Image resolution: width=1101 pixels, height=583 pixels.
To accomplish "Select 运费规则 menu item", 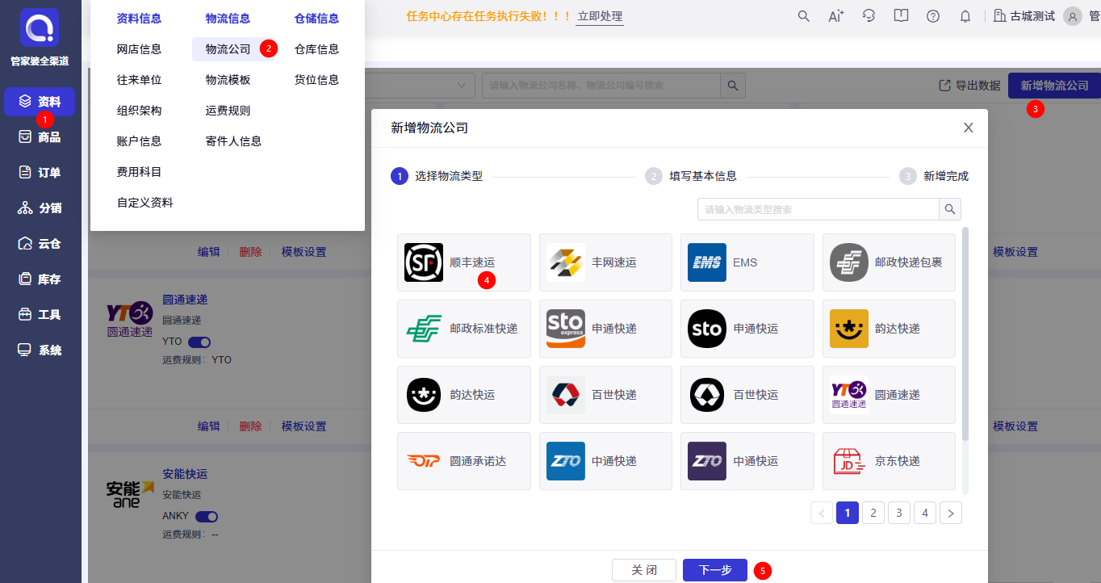I will tap(228, 111).
